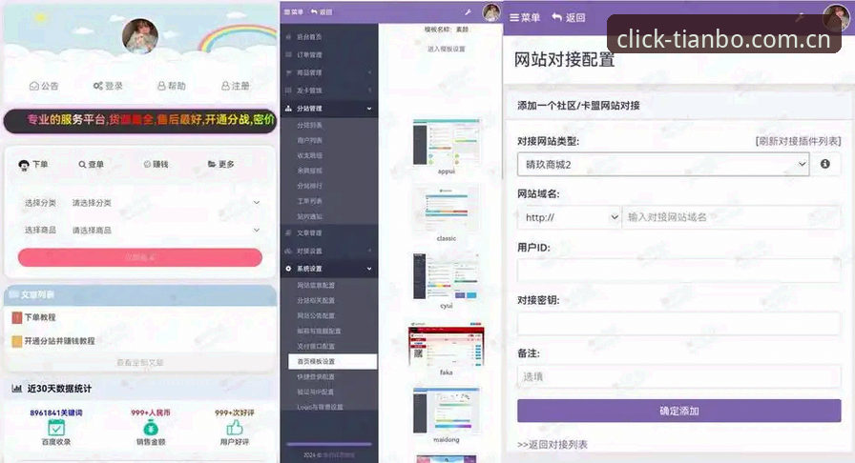Click the 近30天数据统计 chart icon

click(17, 389)
